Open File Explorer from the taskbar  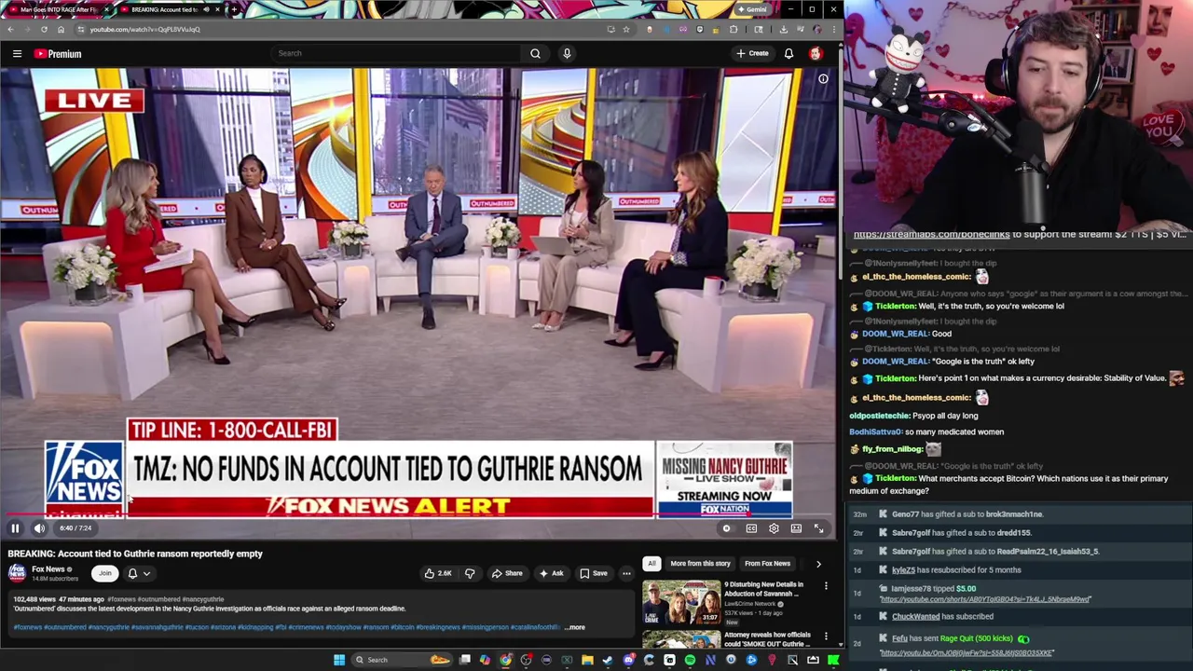[587, 660]
